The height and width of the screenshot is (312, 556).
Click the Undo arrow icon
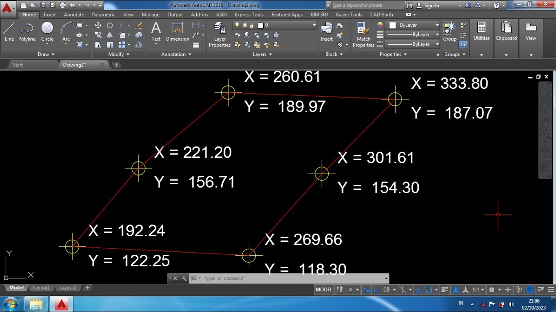point(72,5)
